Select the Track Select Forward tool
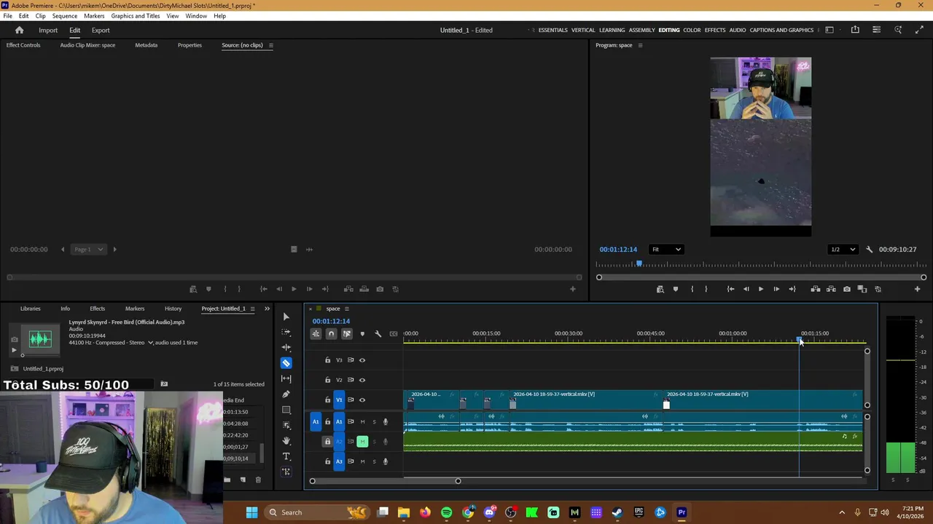The width and height of the screenshot is (933, 524). click(x=286, y=332)
